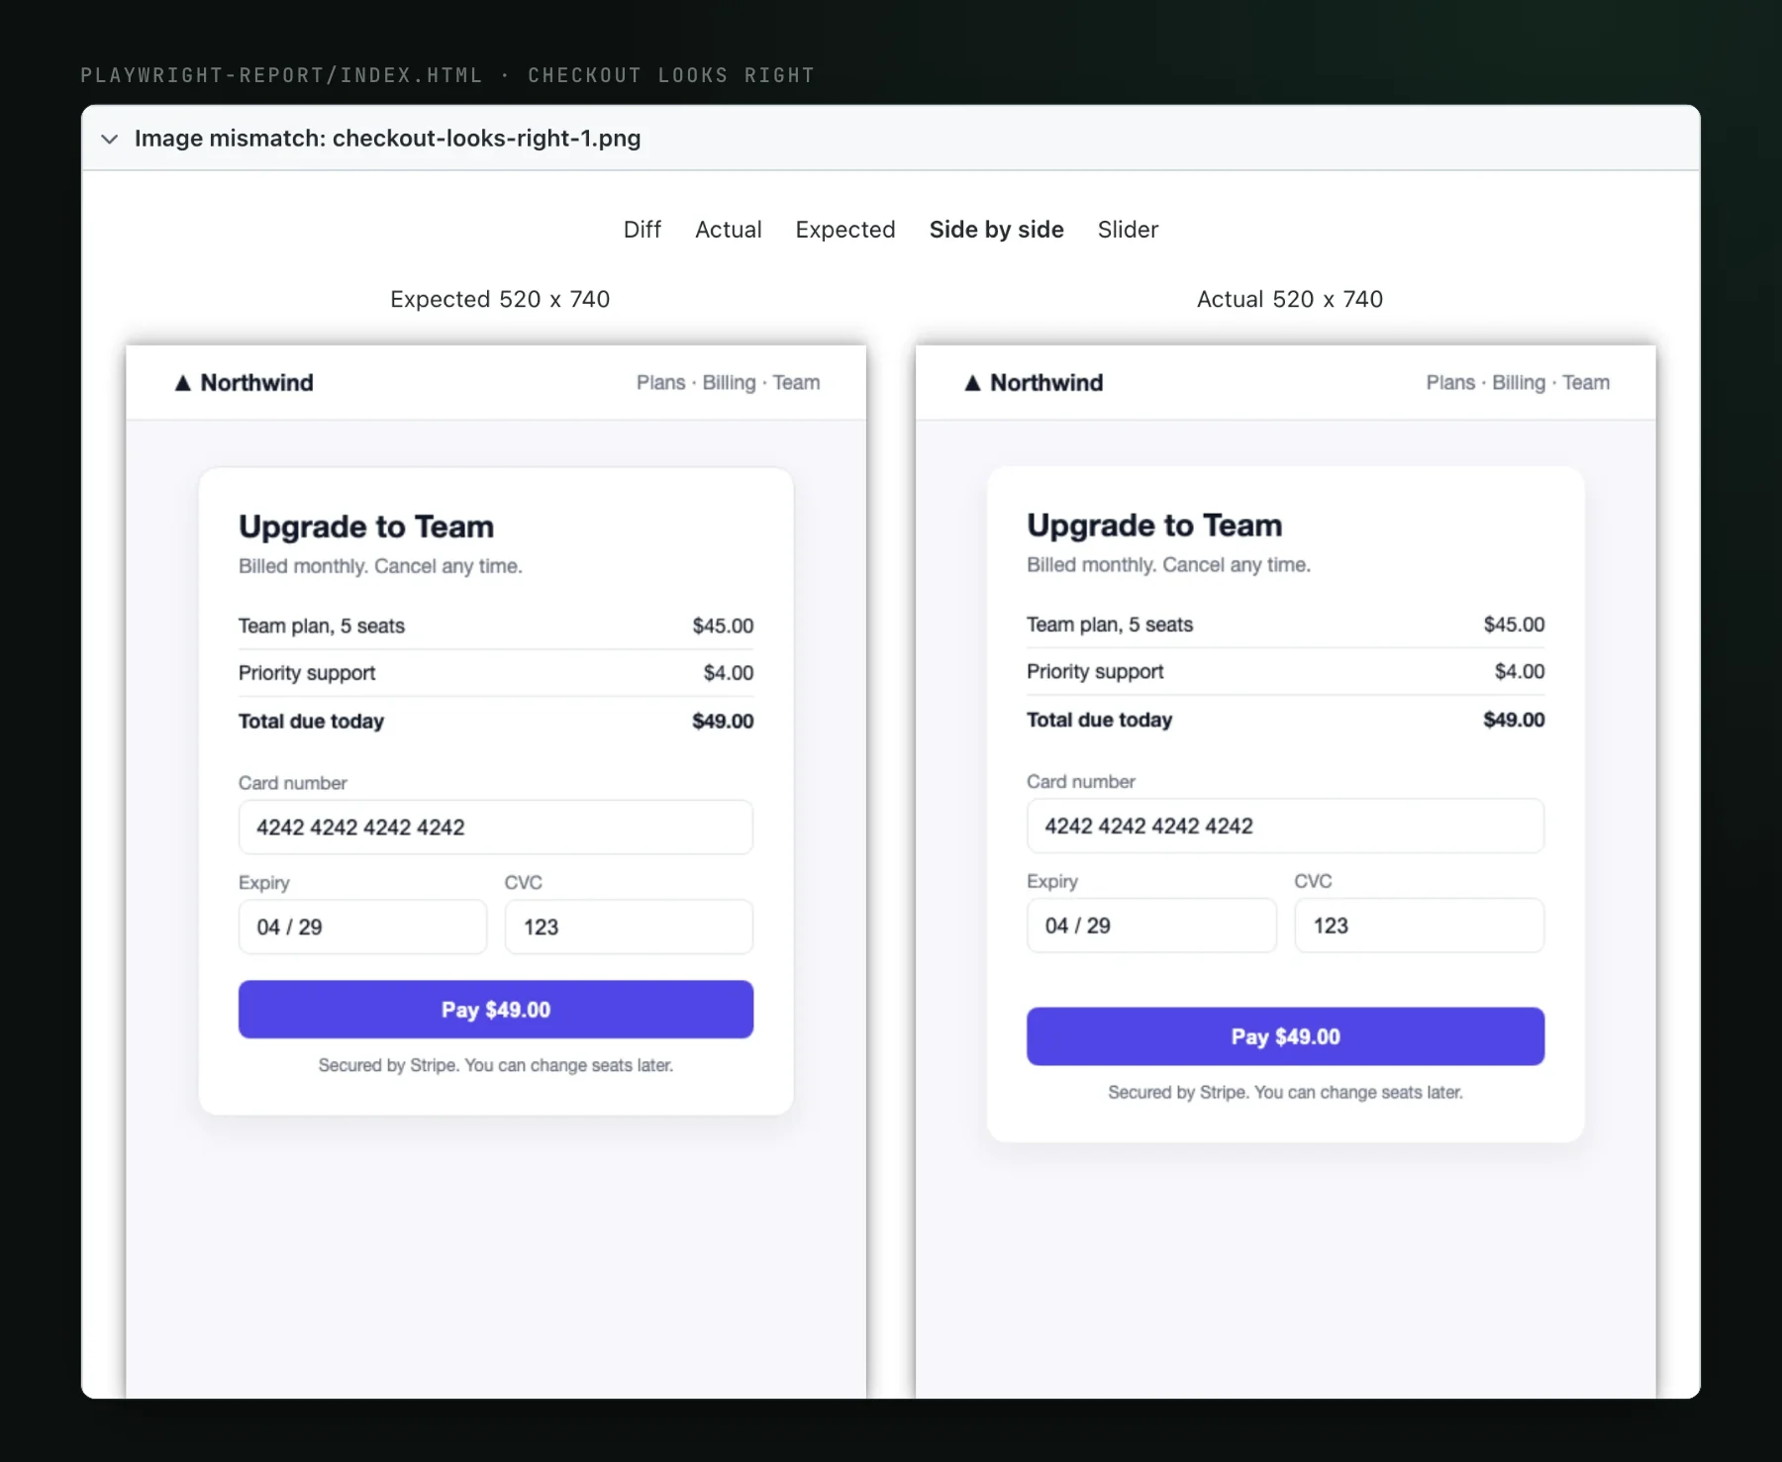1782x1462 pixels.
Task: Click Plans · Billing · Team in Actual image
Action: (1518, 383)
